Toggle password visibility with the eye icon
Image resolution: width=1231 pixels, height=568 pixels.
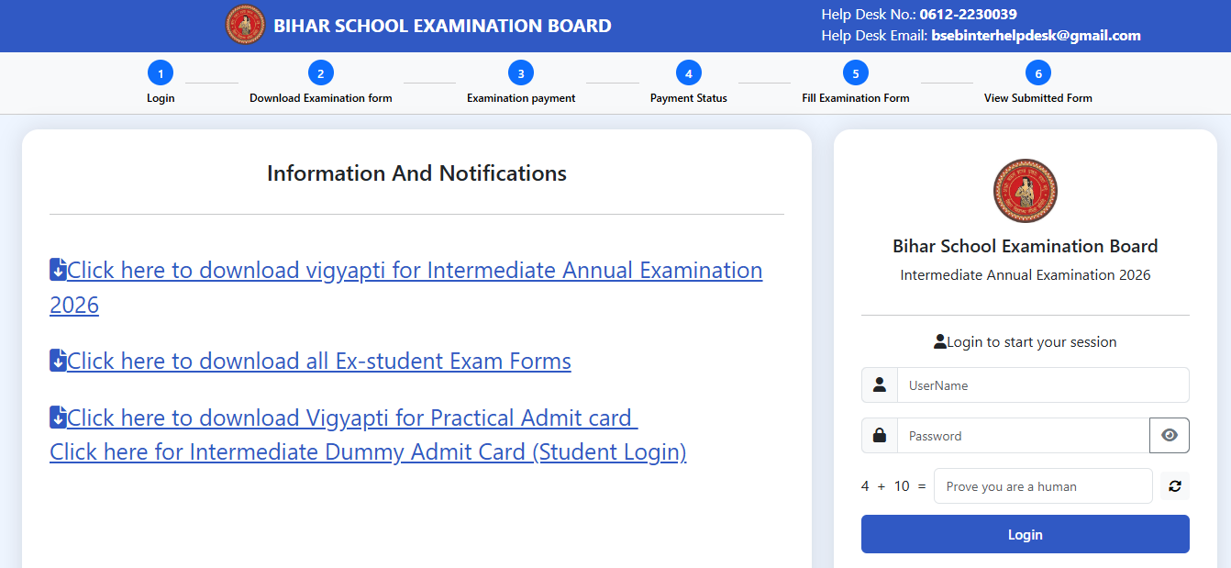(1170, 435)
